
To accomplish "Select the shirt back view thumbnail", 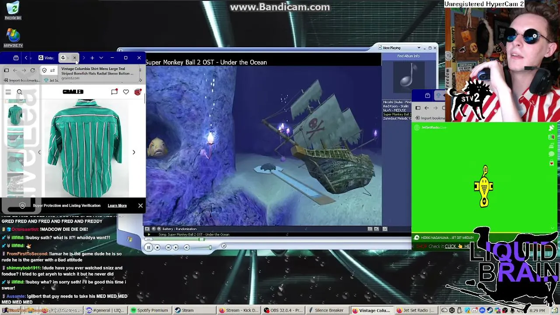I will tap(15, 115).
